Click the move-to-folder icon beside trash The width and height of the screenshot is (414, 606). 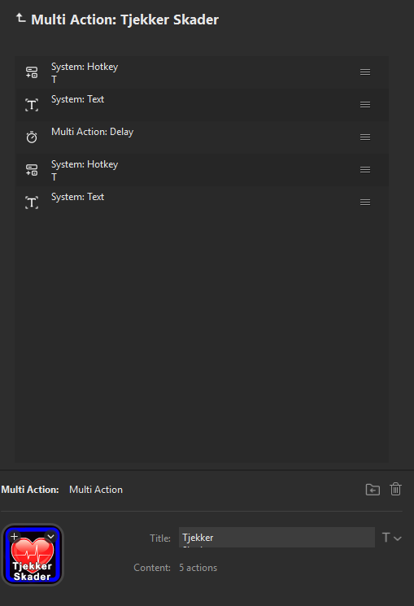[373, 490]
